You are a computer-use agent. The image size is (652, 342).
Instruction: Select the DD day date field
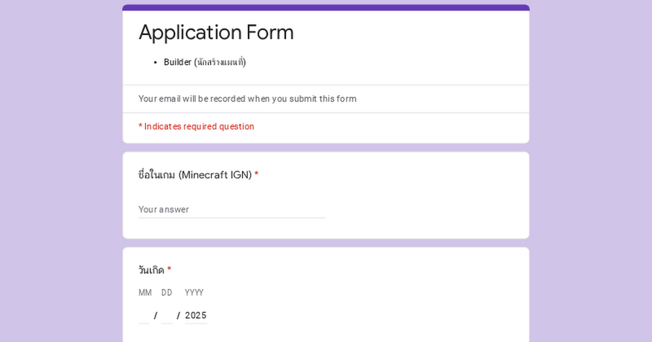(x=167, y=315)
